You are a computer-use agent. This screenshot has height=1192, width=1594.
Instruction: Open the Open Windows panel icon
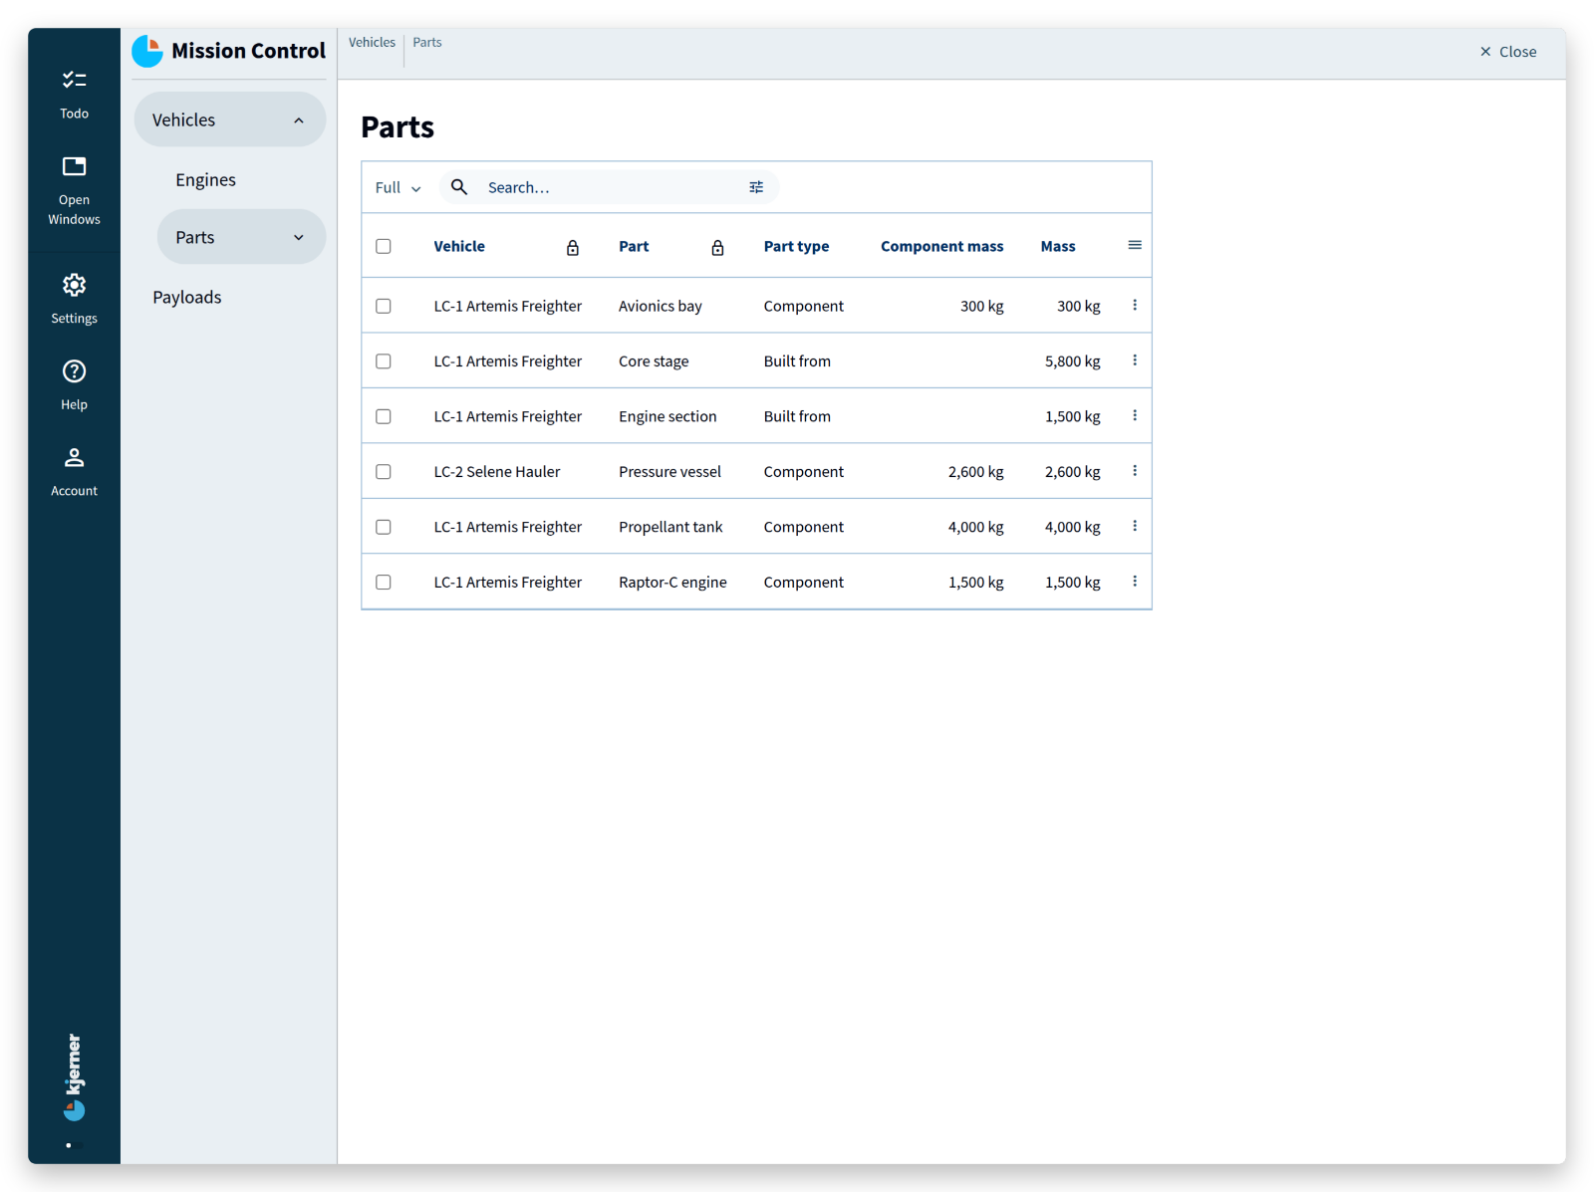74,166
